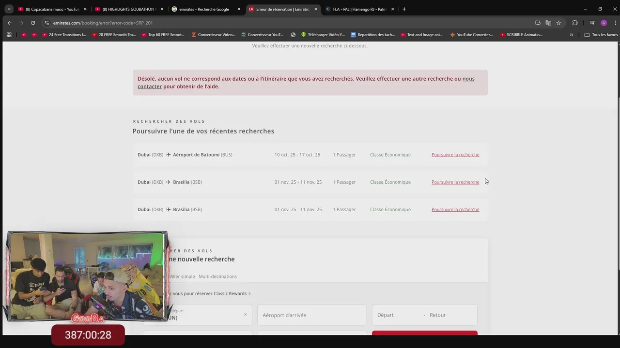Image resolution: width=620 pixels, height=348 pixels.
Task: Open the Repartition des tach bookmark
Action: (x=372, y=35)
